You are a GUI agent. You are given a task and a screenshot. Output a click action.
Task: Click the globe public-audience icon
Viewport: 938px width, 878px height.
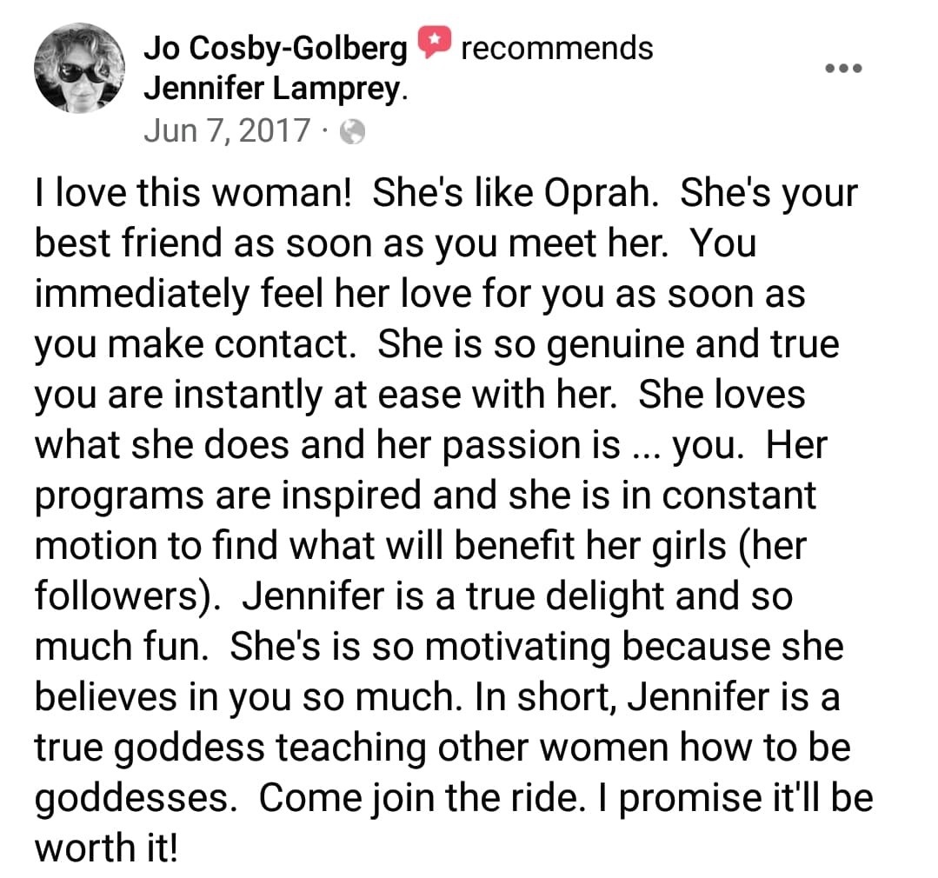click(352, 131)
